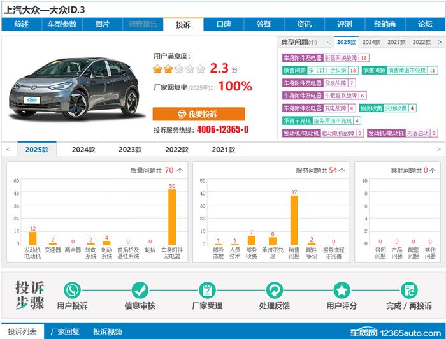Click the 厂家受理 clipboard step icon

point(207,291)
